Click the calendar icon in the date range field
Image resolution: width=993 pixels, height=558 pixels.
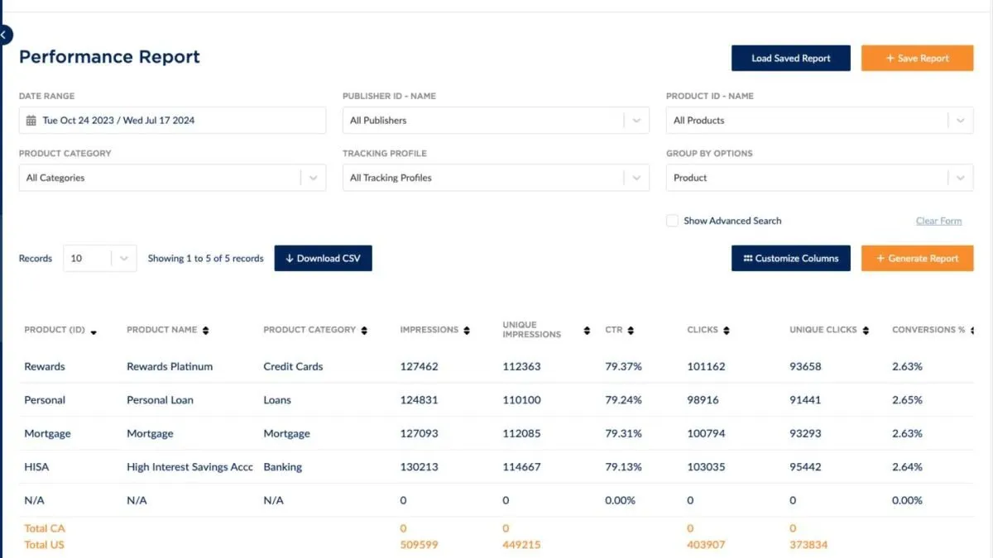(31, 120)
